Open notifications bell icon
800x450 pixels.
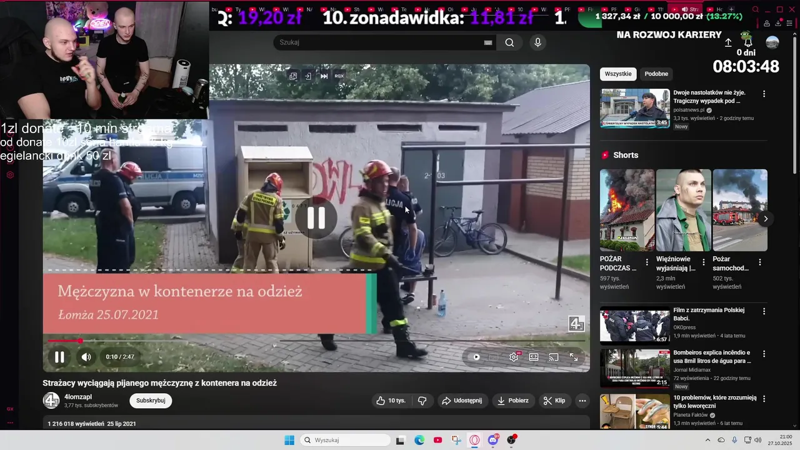[x=748, y=42]
